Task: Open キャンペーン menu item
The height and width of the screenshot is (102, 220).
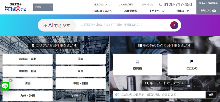Action: pos(157,11)
